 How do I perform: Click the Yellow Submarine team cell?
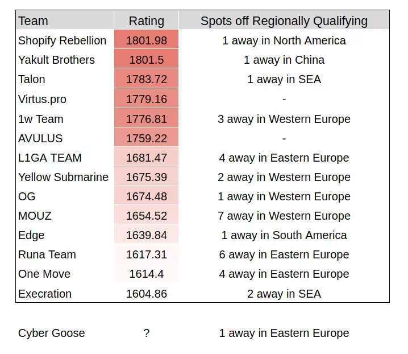(63, 177)
